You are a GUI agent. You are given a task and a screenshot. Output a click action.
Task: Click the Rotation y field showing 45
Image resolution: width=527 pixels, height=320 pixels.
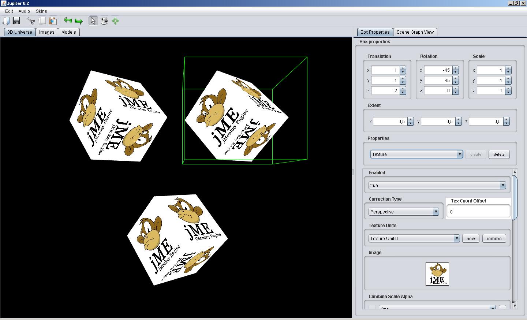[438, 80]
